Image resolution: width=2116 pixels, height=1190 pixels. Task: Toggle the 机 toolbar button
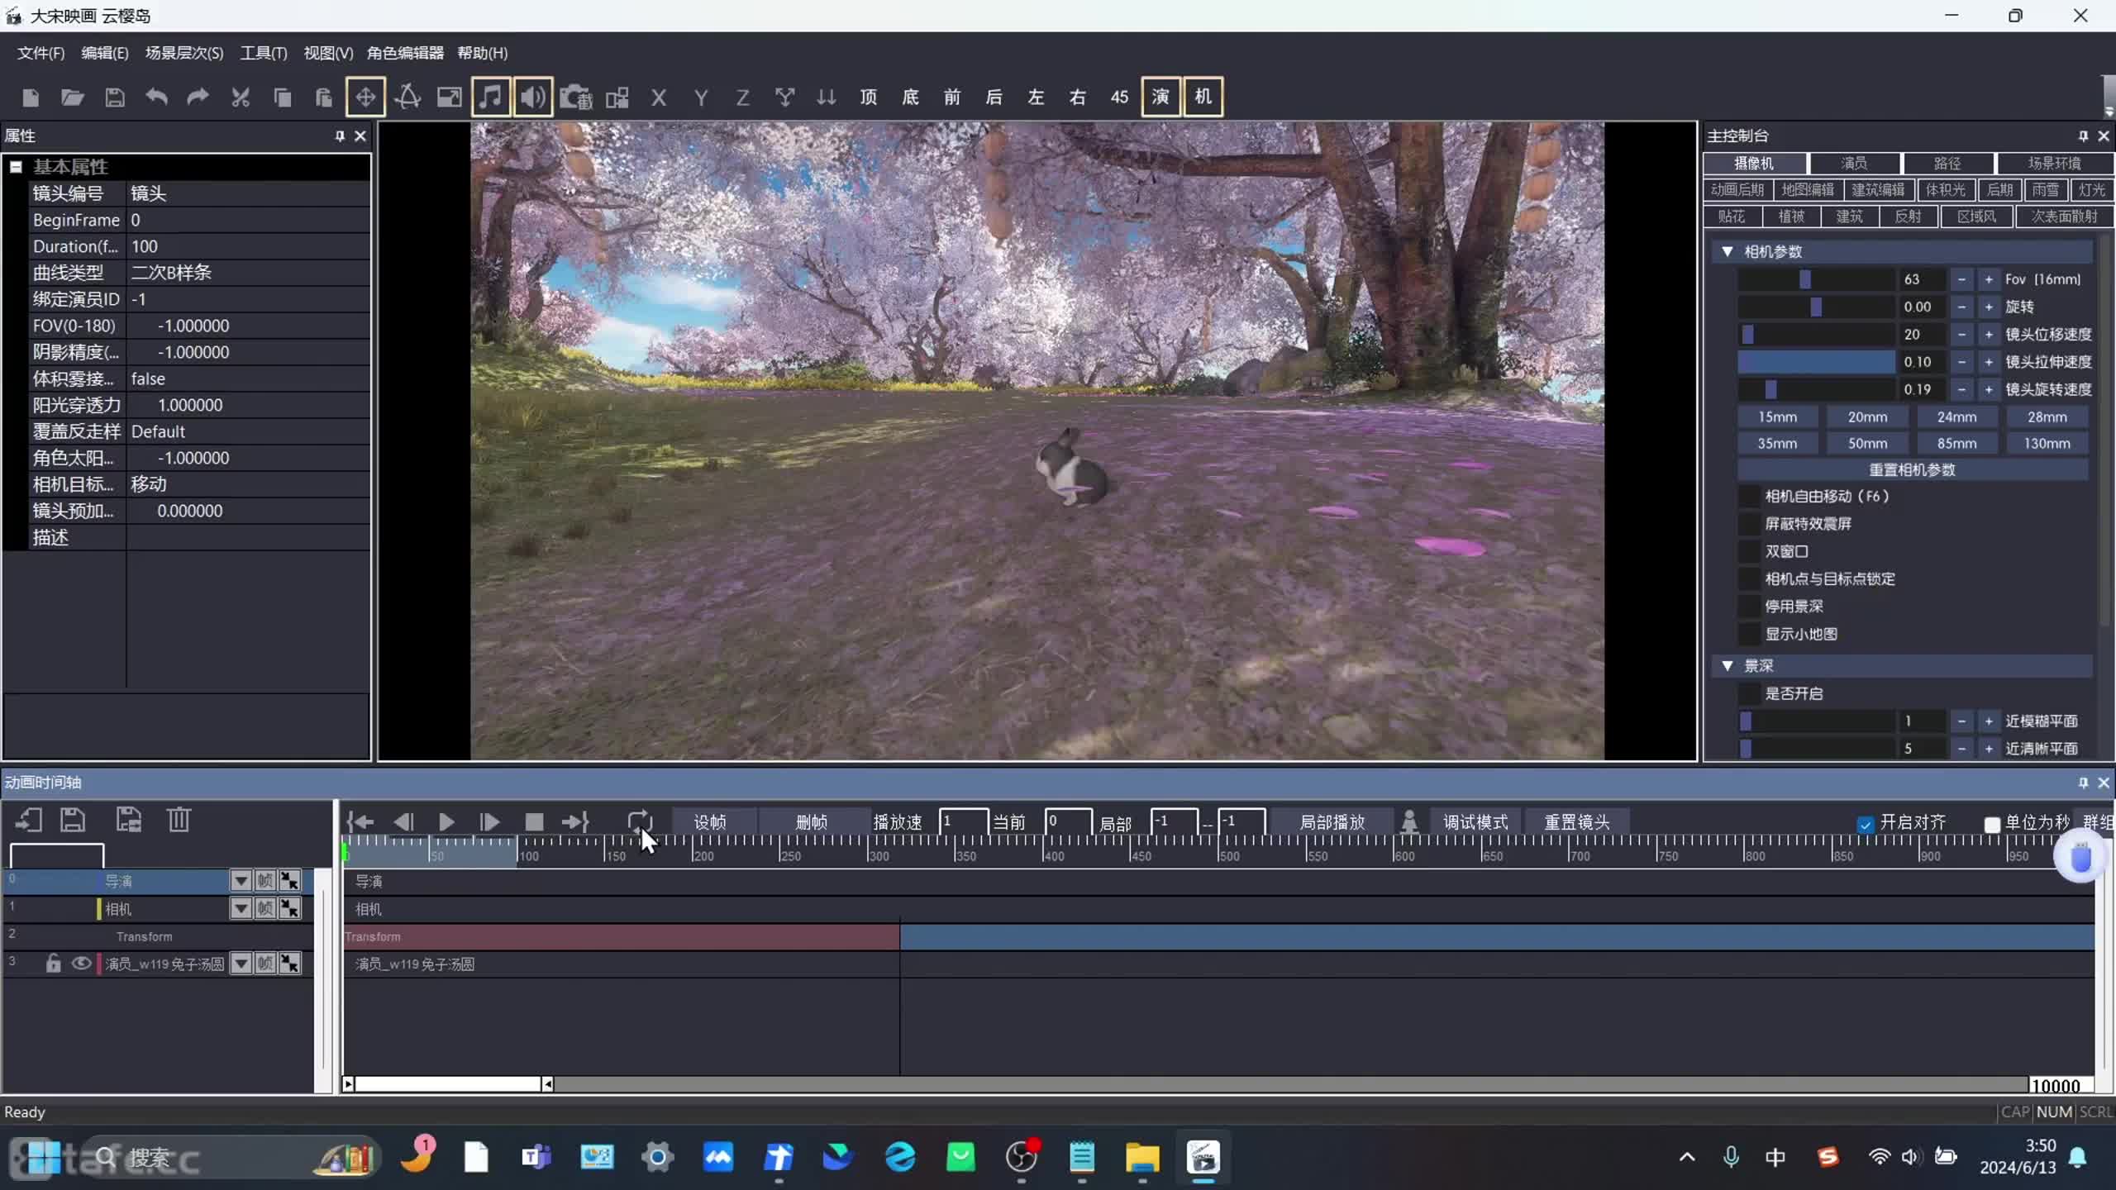(1203, 98)
